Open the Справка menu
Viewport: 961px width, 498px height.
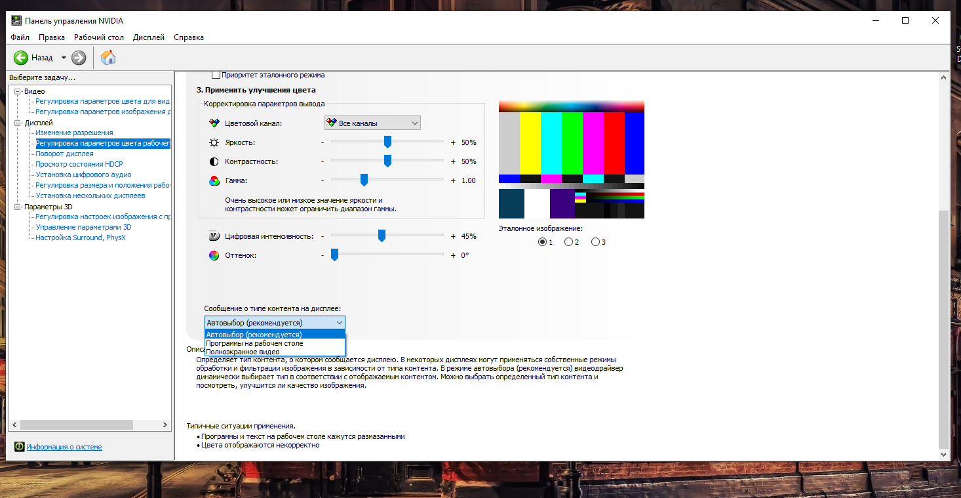coord(189,37)
